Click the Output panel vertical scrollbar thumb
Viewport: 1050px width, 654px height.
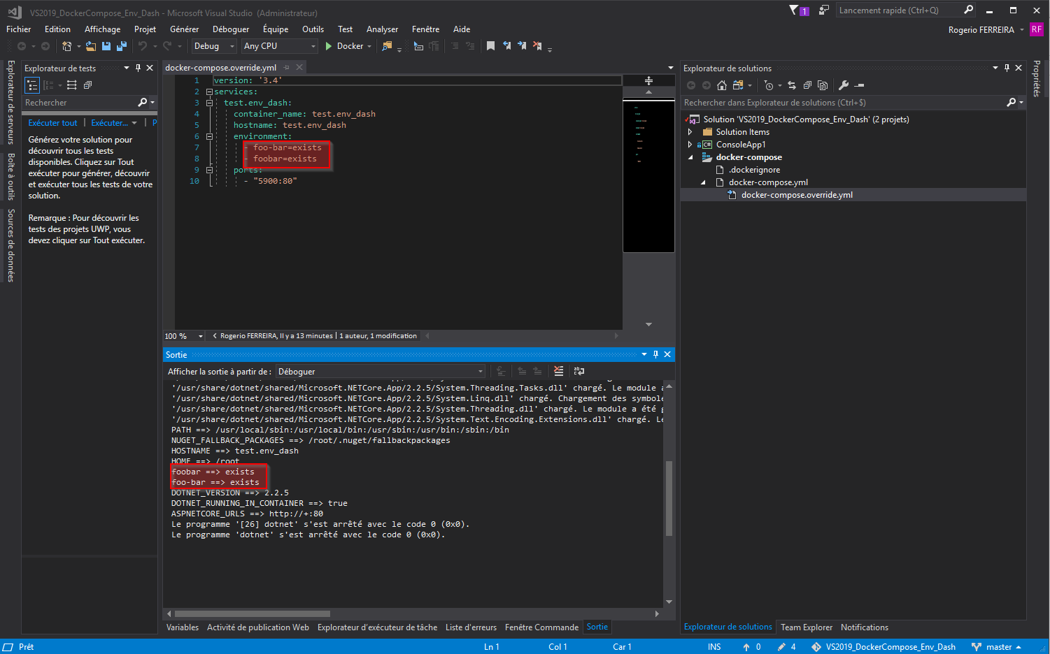coord(669,498)
